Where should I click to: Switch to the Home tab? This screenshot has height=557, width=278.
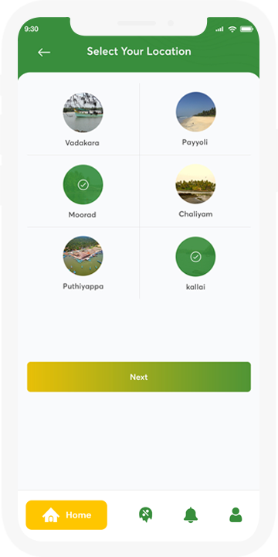pos(66,515)
